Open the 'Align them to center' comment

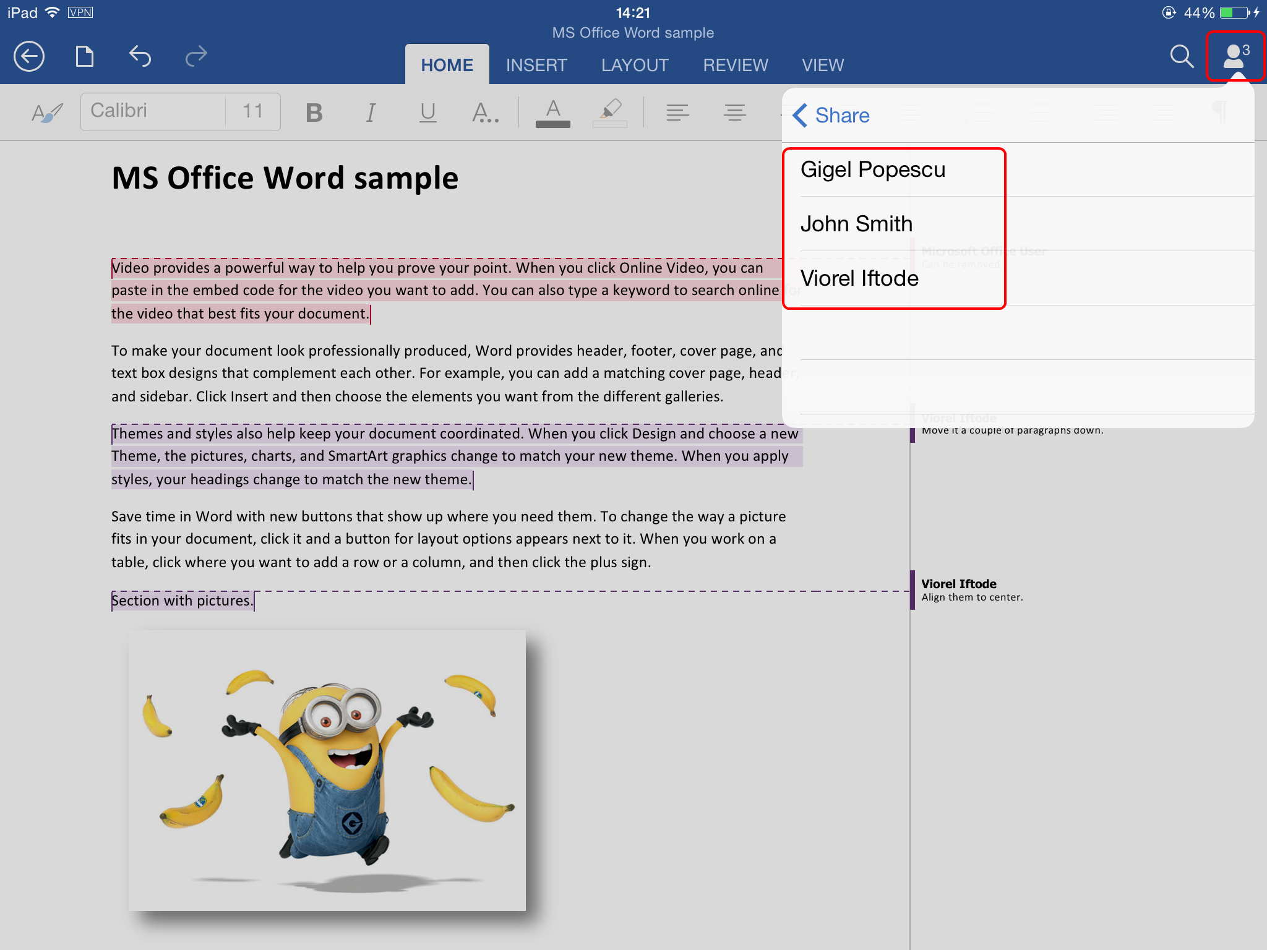coord(971,590)
